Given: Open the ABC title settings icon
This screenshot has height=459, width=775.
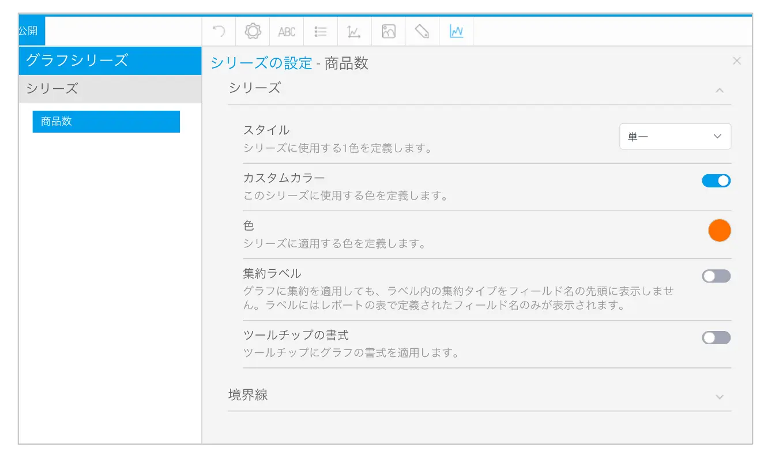Looking at the screenshot, I should click(x=287, y=32).
